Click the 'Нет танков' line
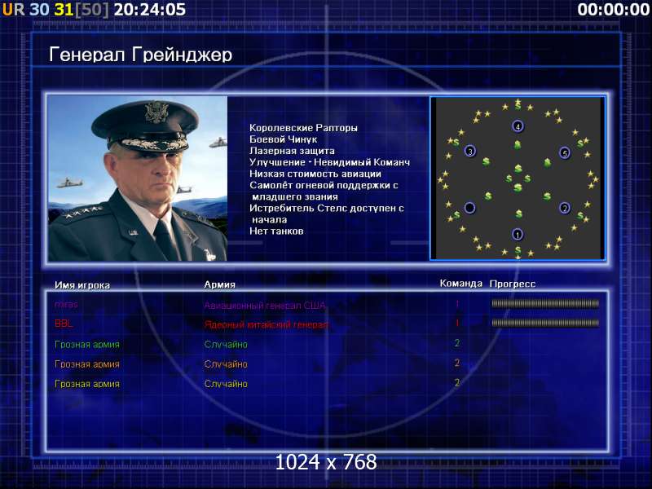Screen dimensions: 652x489 276,231
